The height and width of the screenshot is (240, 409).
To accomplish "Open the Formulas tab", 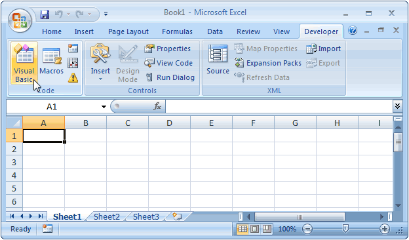I will coord(177,31).
